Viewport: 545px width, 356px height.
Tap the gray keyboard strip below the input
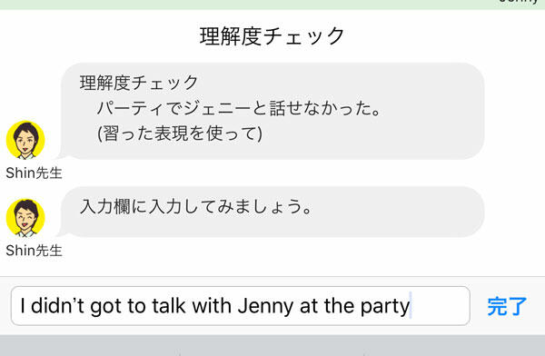(x=272, y=346)
